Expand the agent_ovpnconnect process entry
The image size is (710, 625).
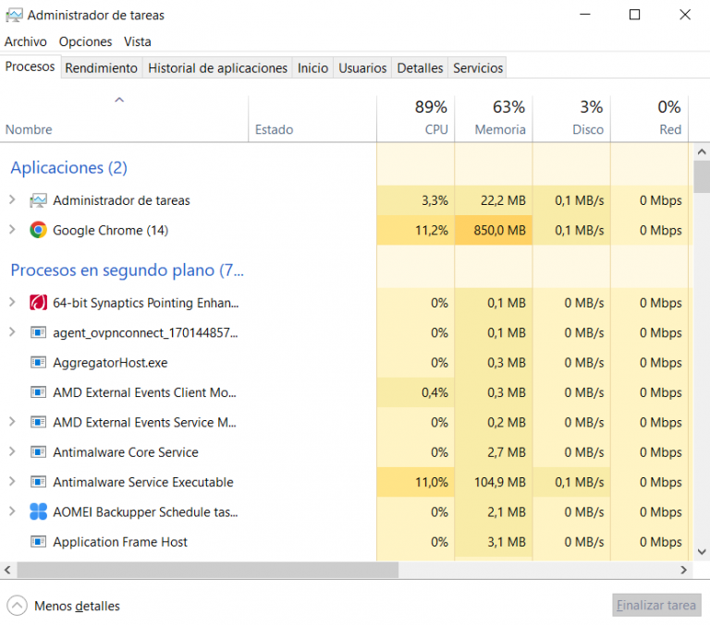tap(12, 332)
